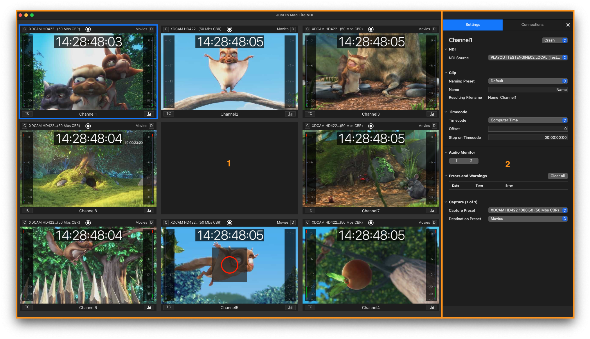Click Movies destination label on Channel4

[424, 223]
